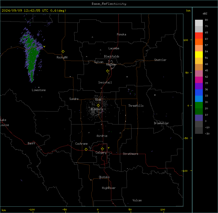
Task: Click the yellow station marker near RockyMH
Action: coord(63,52)
